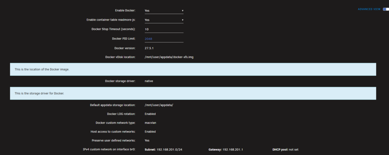Click the "Docker custom network type:" label
The width and height of the screenshot is (389, 155).
click(x=116, y=123)
